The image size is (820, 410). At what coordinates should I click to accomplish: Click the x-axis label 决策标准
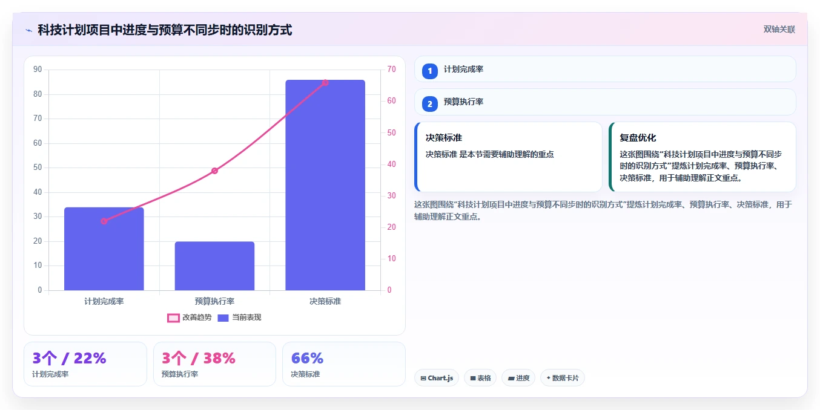[325, 301]
